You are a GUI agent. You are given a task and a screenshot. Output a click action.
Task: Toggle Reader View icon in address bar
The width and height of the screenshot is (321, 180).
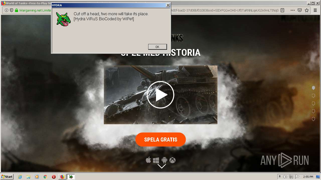(x=282, y=10)
